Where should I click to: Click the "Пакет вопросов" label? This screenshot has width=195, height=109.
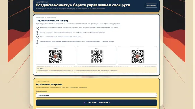coord(41,91)
